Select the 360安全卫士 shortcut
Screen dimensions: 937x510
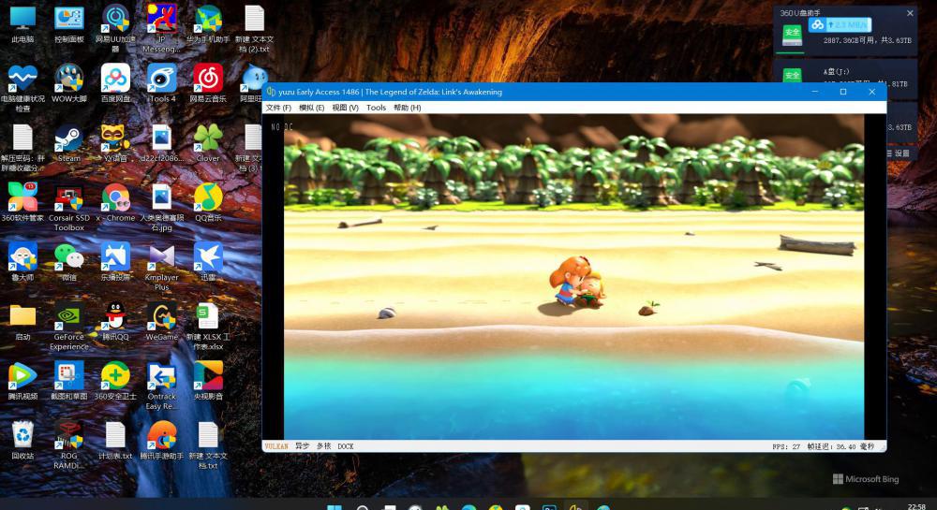[115, 381]
